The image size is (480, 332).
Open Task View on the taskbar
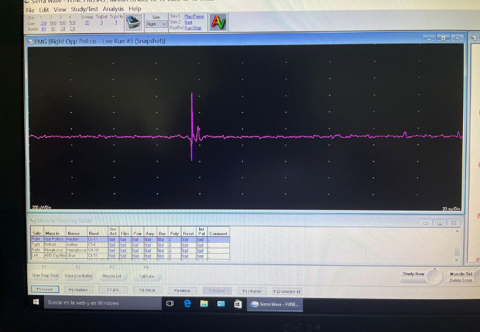[x=170, y=303]
